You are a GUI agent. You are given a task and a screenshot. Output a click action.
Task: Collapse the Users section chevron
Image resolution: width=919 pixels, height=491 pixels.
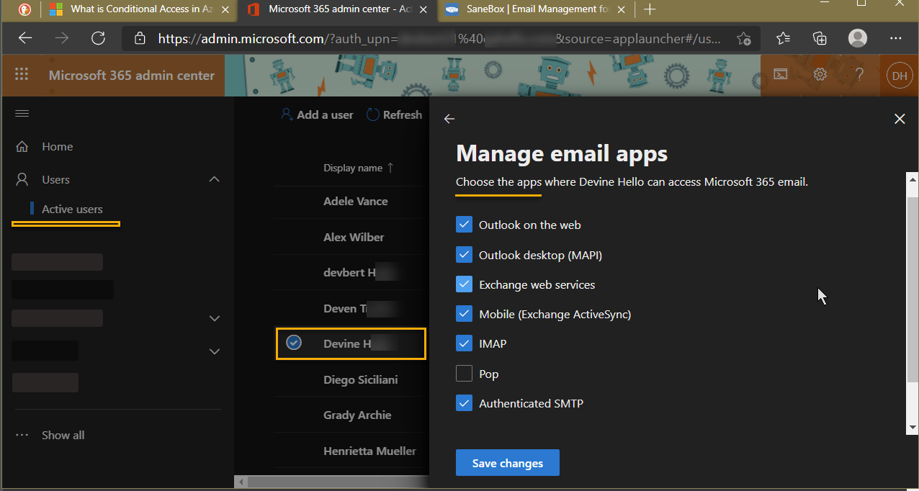click(214, 179)
